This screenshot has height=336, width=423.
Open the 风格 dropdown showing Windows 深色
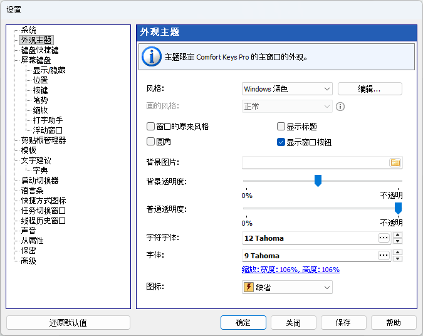coord(287,89)
